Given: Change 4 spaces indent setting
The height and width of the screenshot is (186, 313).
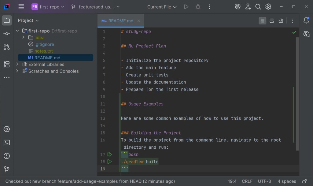Looking at the screenshot, I should click(287, 181).
